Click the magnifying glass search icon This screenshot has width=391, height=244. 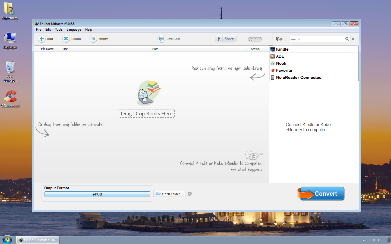pos(347,39)
